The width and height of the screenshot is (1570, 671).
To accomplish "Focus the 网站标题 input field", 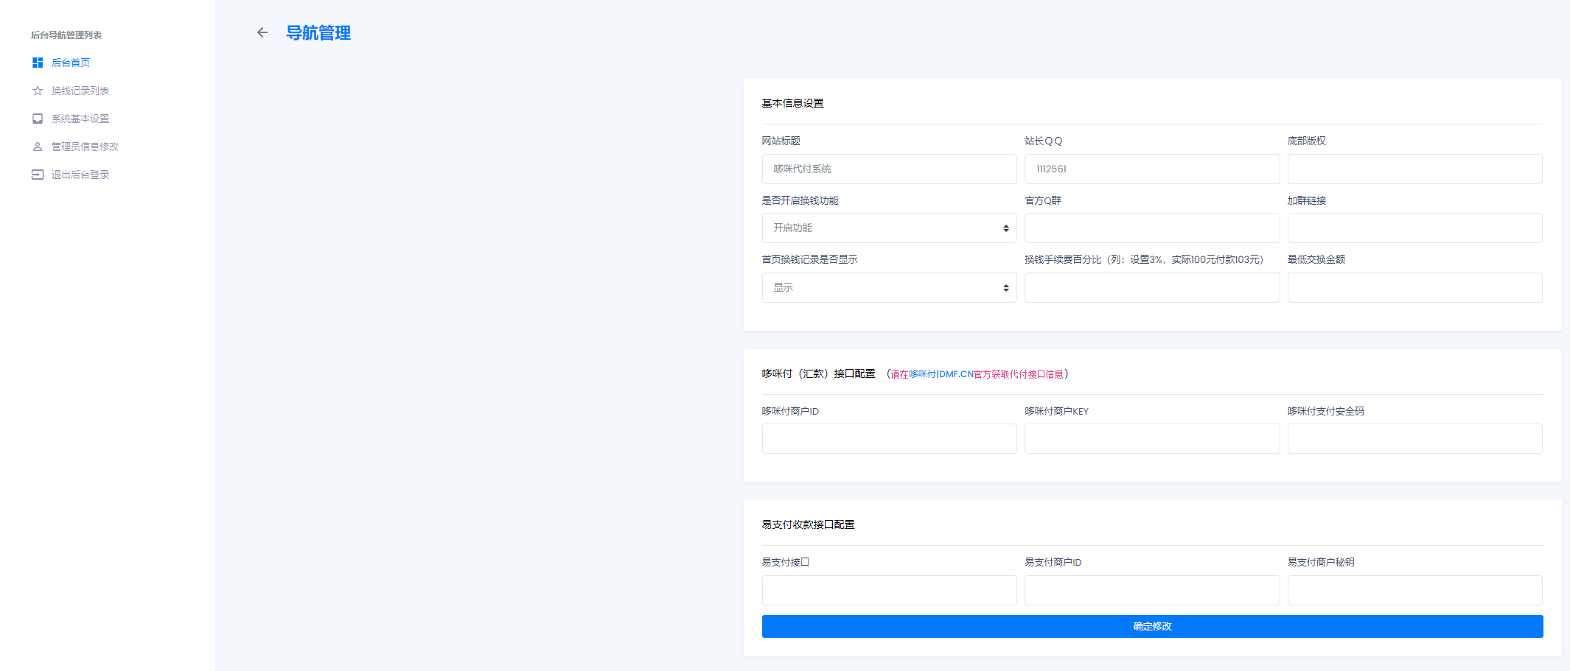I will coord(889,169).
